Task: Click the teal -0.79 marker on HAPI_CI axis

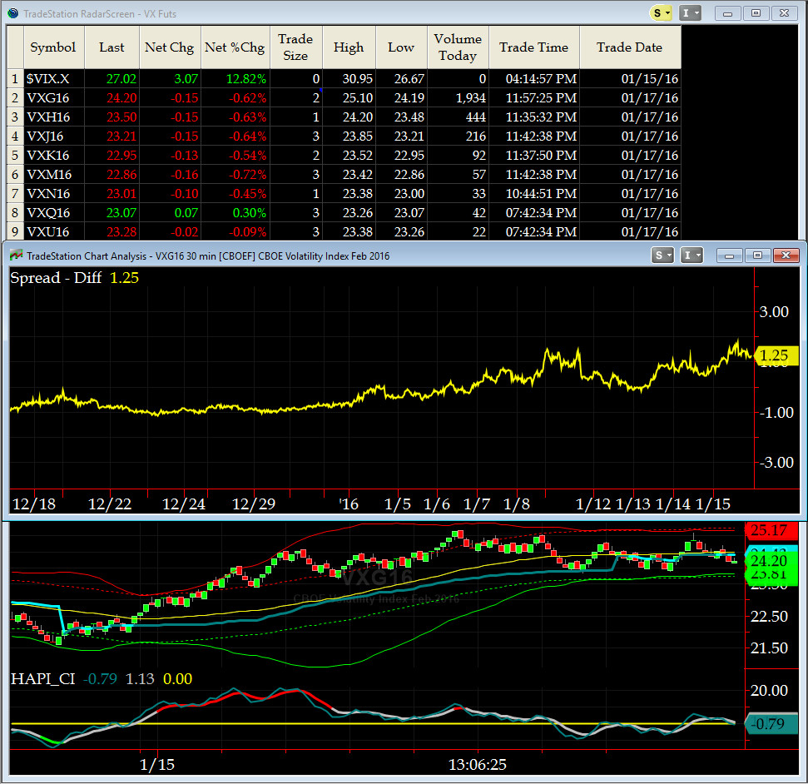Action: point(771,724)
